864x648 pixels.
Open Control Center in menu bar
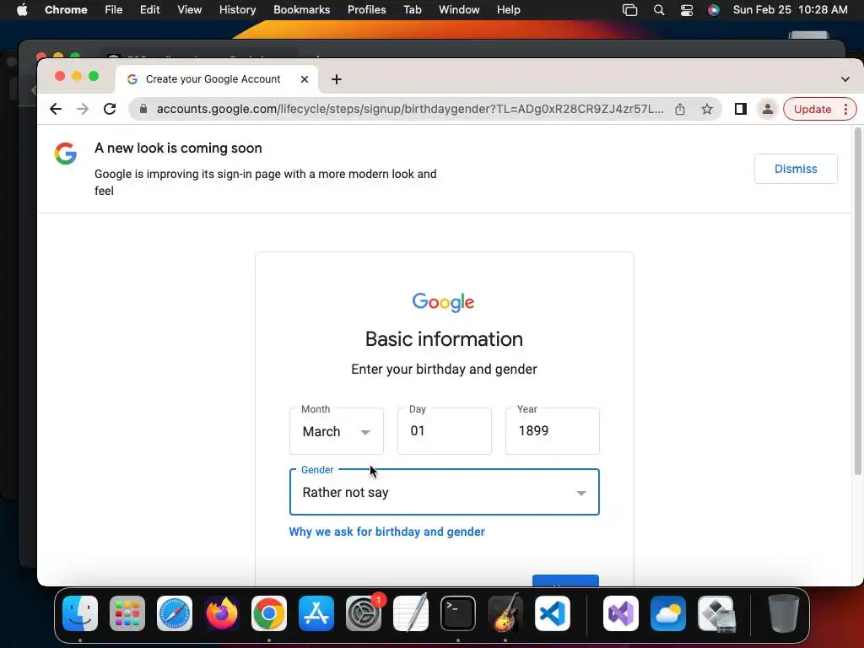[x=687, y=10]
